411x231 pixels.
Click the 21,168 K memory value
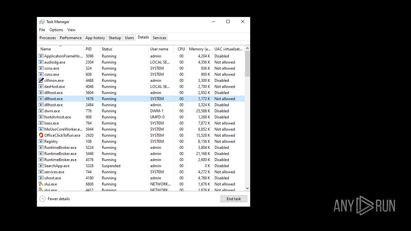(203, 154)
